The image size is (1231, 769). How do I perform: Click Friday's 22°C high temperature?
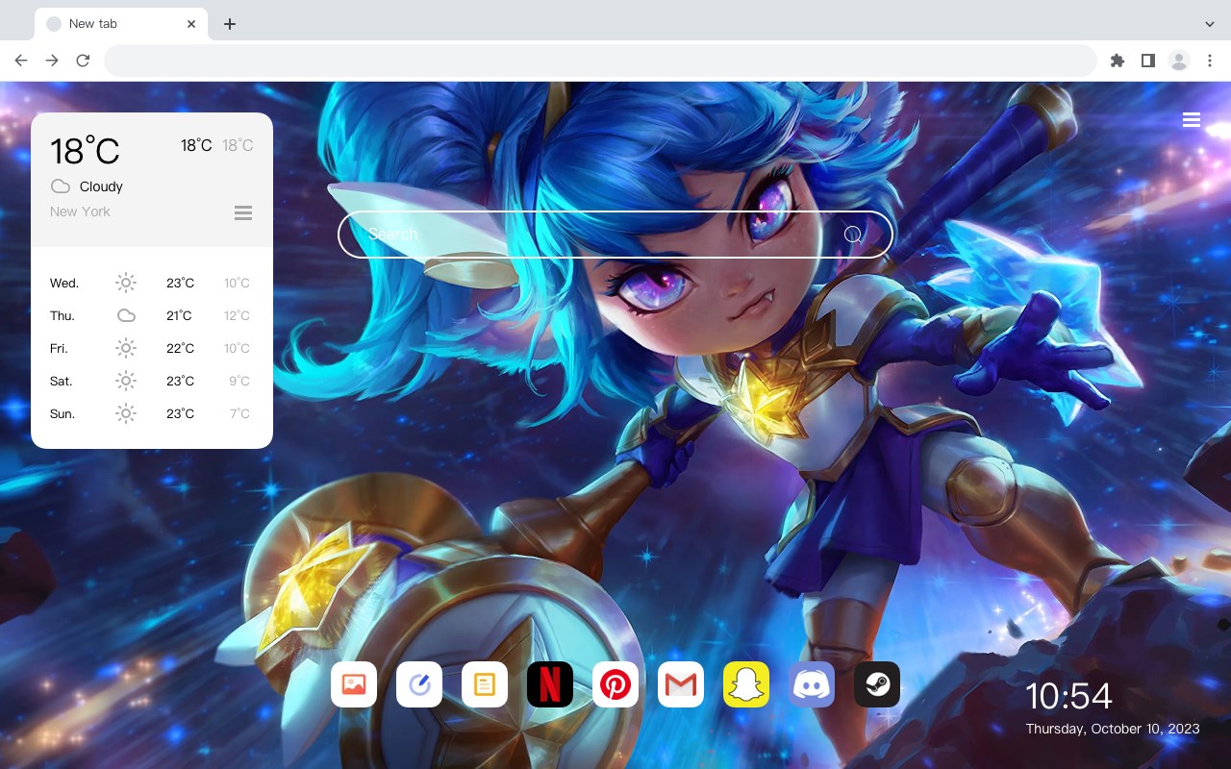[x=180, y=349]
